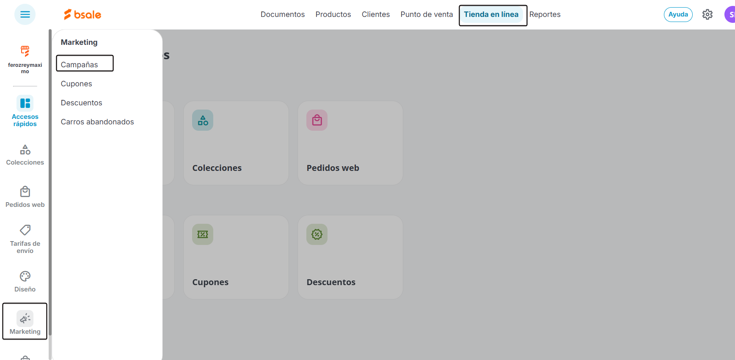The height and width of the screenshot is (360, 735).
Task: Open Diseño palette icon in sidebar
Action: (25, 276)
